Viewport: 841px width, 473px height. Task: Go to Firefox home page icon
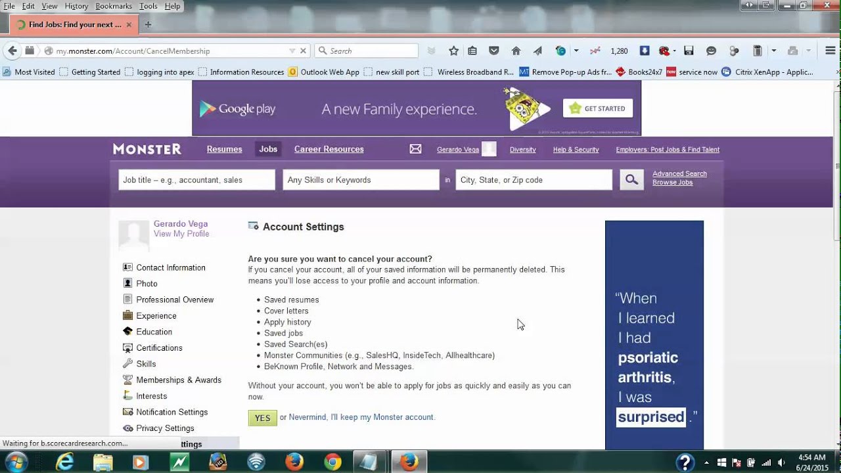point(516,51)
